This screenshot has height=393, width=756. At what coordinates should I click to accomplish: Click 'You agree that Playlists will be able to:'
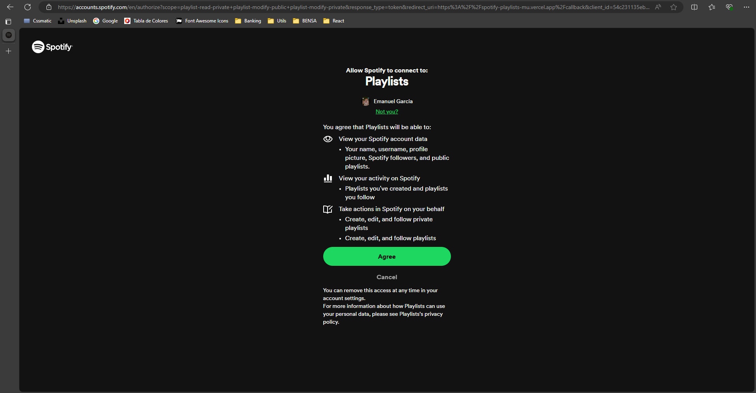pos(377,127)
